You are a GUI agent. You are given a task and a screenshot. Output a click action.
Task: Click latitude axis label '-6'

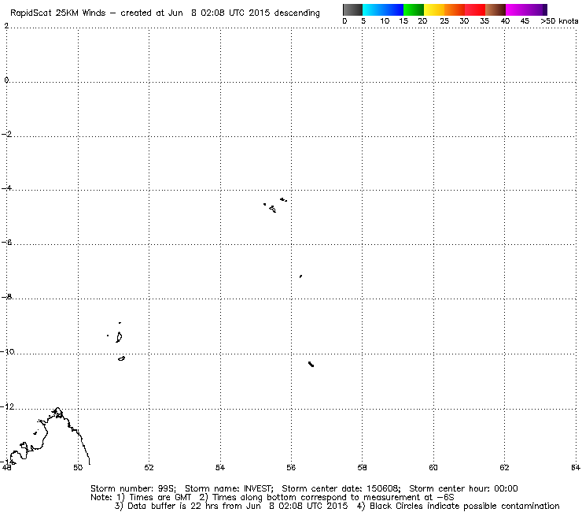coord(6,243)
